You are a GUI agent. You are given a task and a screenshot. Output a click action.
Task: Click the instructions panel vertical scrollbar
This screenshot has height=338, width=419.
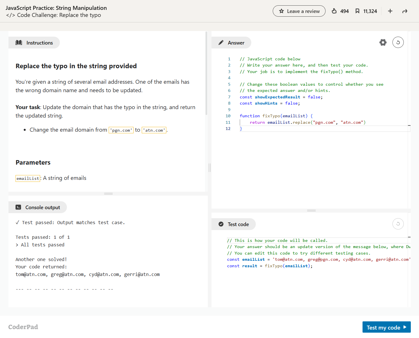pyautogui.click(x=206, y=73)
